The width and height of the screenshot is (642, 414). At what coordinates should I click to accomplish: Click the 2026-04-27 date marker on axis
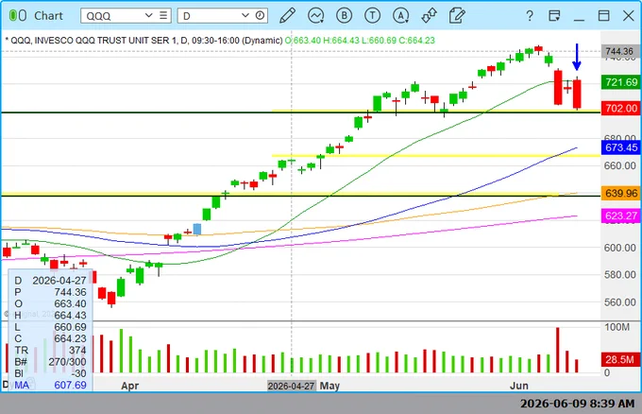coord(292,386)
